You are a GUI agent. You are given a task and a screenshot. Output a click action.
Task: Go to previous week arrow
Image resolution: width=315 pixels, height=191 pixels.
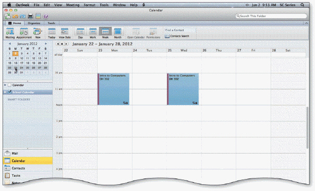click(58, 44)
